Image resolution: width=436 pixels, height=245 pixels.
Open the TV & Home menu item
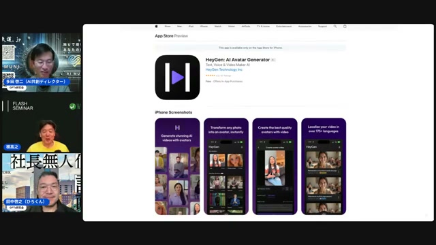tap(264, 27)
